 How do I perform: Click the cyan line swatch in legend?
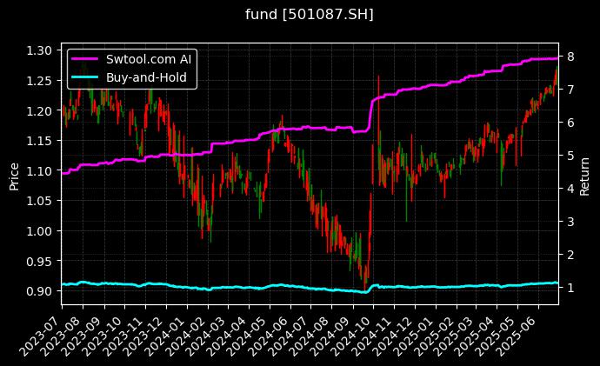coord(86,77)
